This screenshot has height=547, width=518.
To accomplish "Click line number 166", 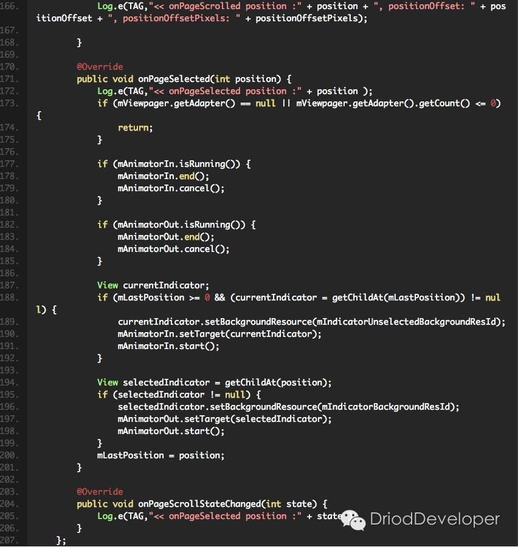I will 9,6.
